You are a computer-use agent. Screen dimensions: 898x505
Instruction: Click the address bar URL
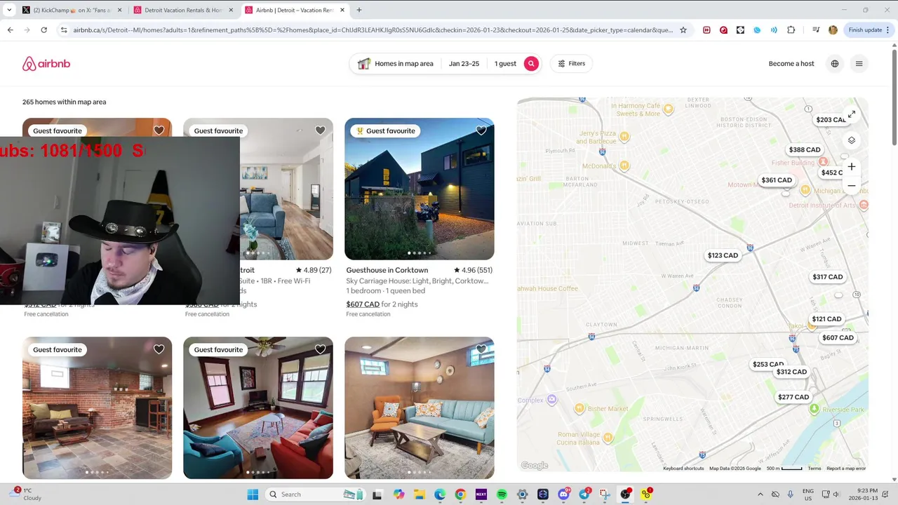click(x=372, y=30)
